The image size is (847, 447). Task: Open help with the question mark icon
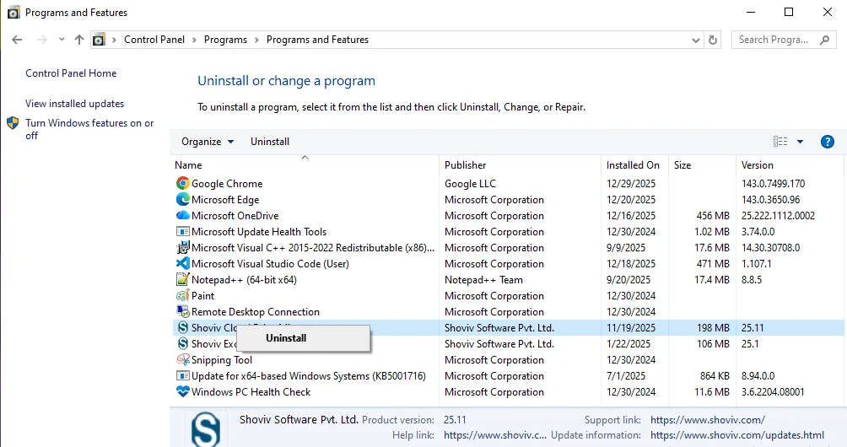827,142
